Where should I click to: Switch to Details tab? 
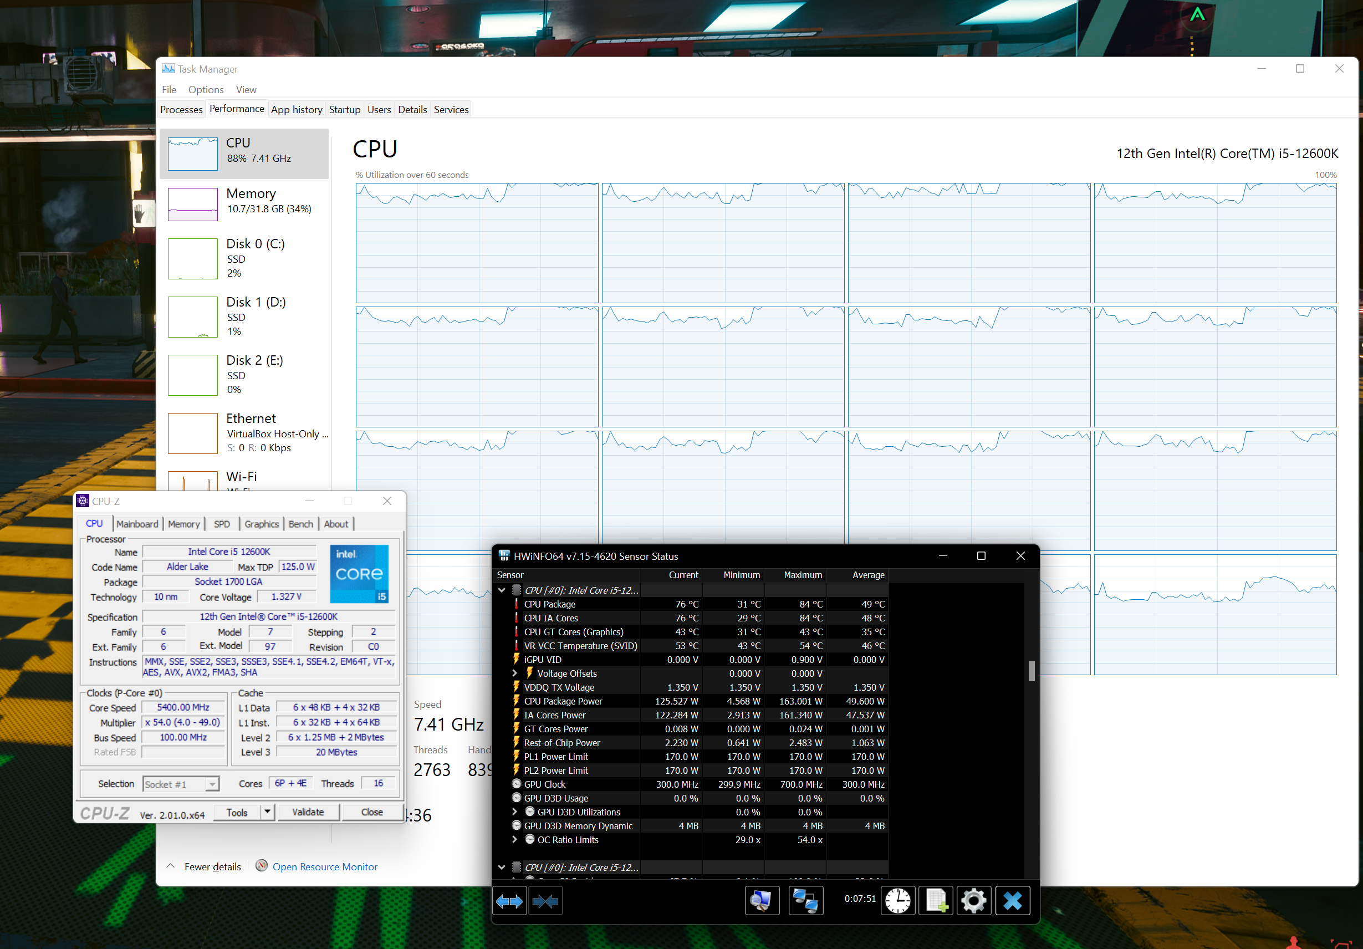pyautogui.click(x=412, y=109)
